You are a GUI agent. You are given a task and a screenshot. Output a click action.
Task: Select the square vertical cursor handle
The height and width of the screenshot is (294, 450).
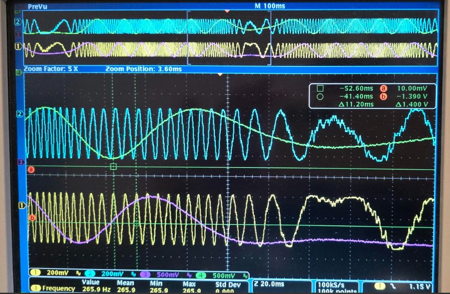tap(113, 167)
